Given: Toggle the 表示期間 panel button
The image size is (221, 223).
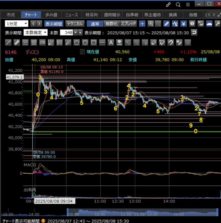Looking at the screenshot, I should tap(54, 24).
